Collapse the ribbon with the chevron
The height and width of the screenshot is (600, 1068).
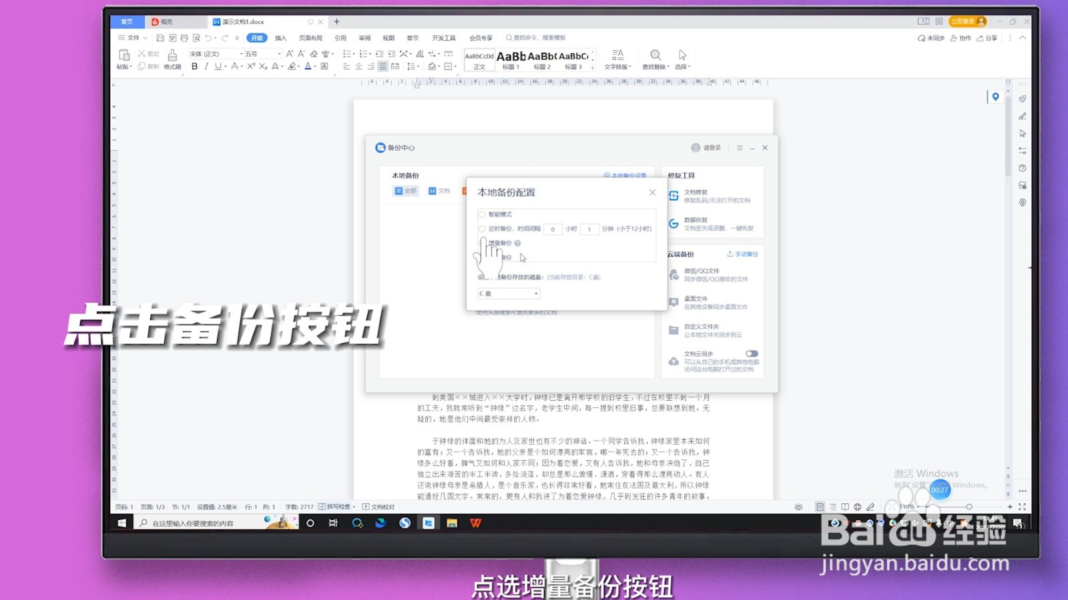point(1023,38)
